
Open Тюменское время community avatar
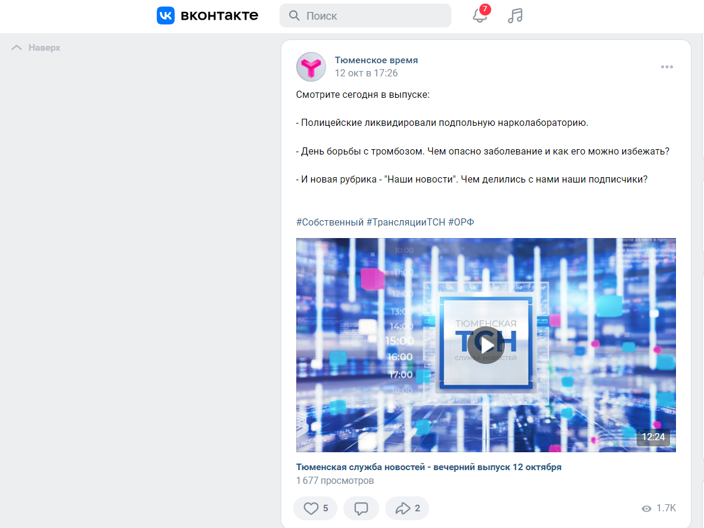(311, 67)
